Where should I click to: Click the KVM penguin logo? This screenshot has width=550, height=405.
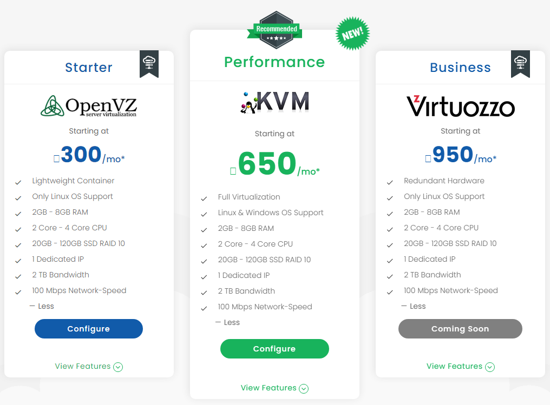(274, 102)
